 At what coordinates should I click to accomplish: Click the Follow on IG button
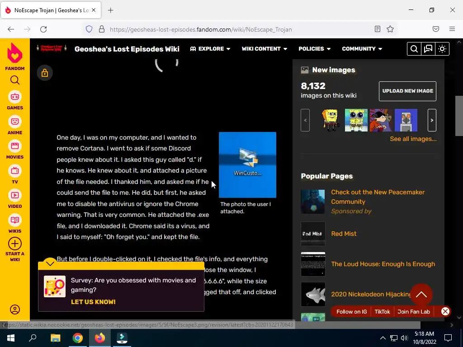(351, 312)
